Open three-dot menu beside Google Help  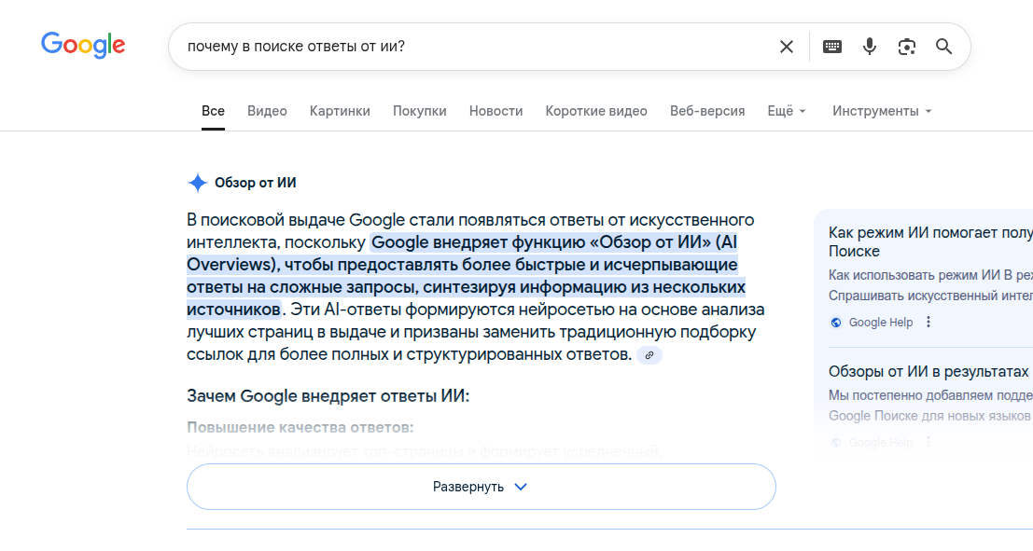(928, 323)
